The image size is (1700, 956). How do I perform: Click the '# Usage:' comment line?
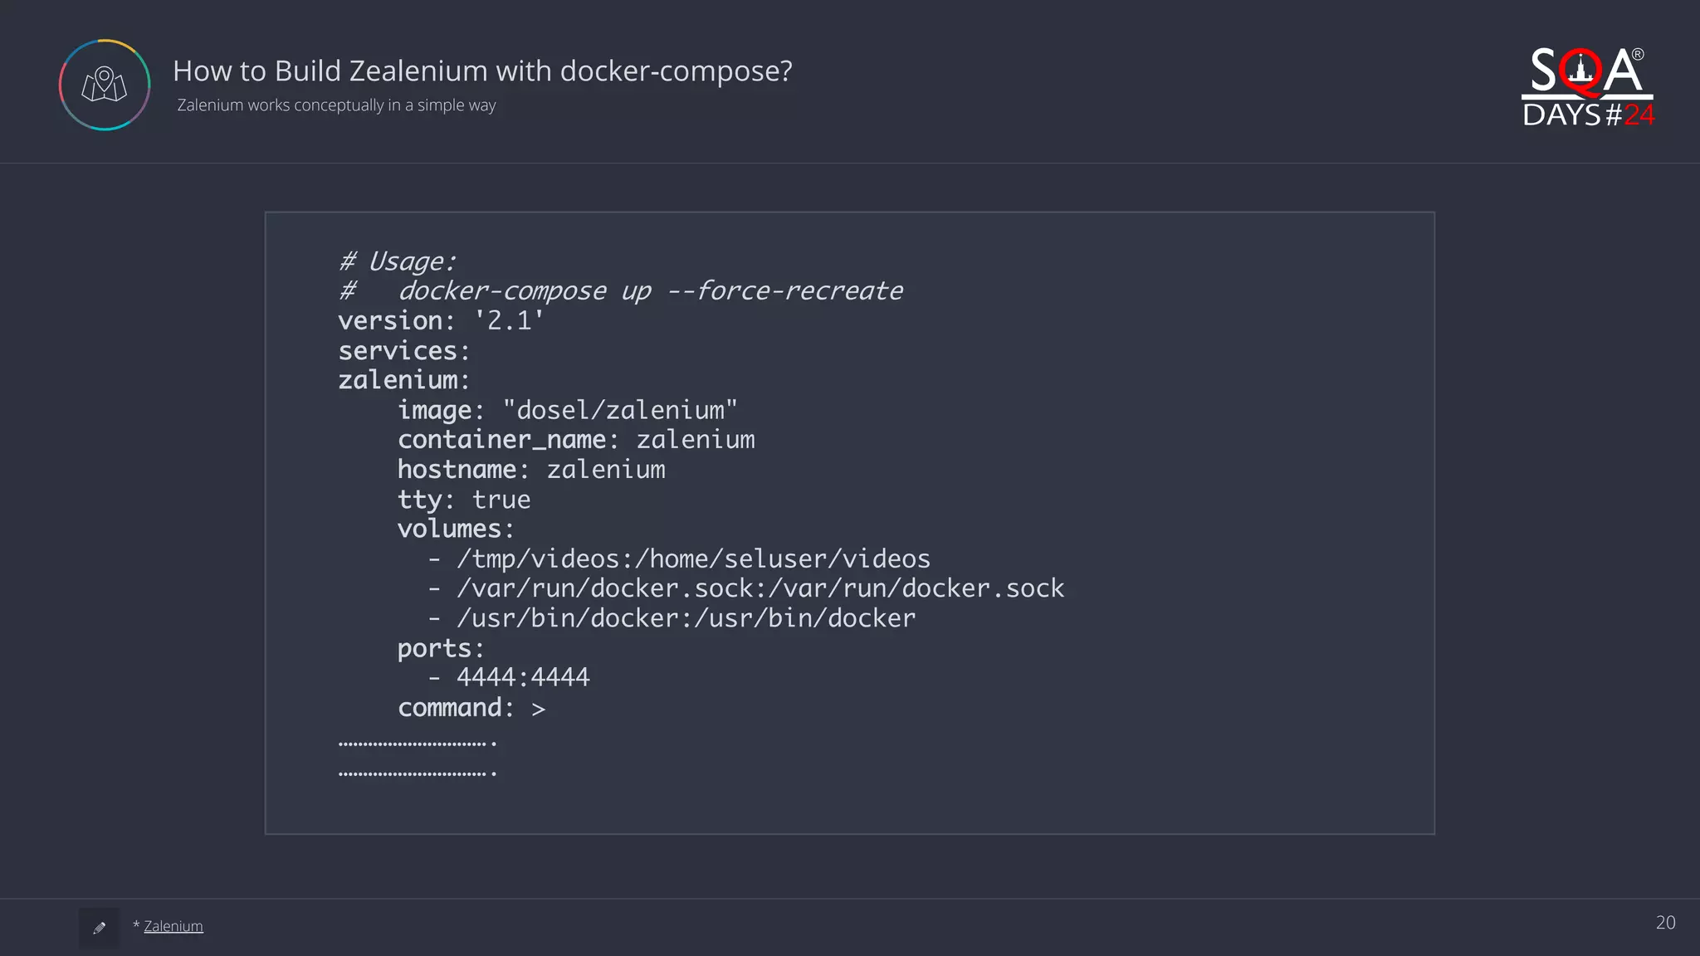pyautogui.click(x=398, y=261)
